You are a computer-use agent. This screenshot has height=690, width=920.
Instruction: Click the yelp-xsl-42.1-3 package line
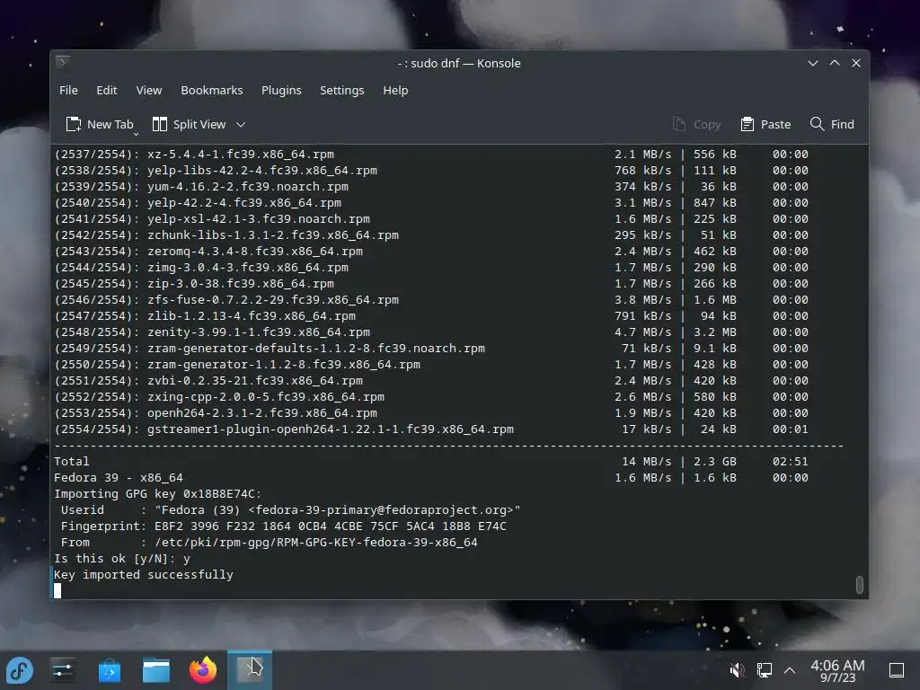(431, 219)
